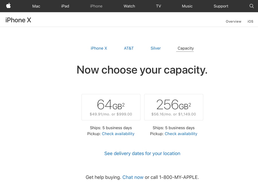Open the iOS link
Screen dimensions: 258x185
[250, 22]
